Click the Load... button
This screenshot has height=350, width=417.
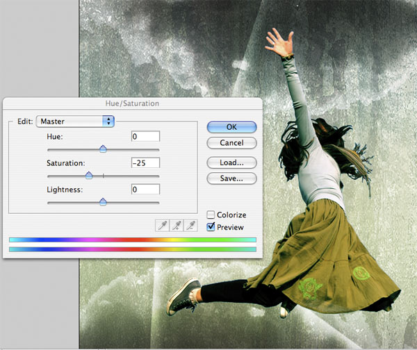click(231, 162)
